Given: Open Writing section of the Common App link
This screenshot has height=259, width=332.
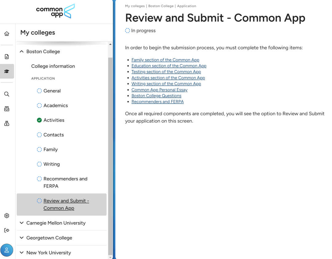Looking at the screenshot, I should (166, 84).
